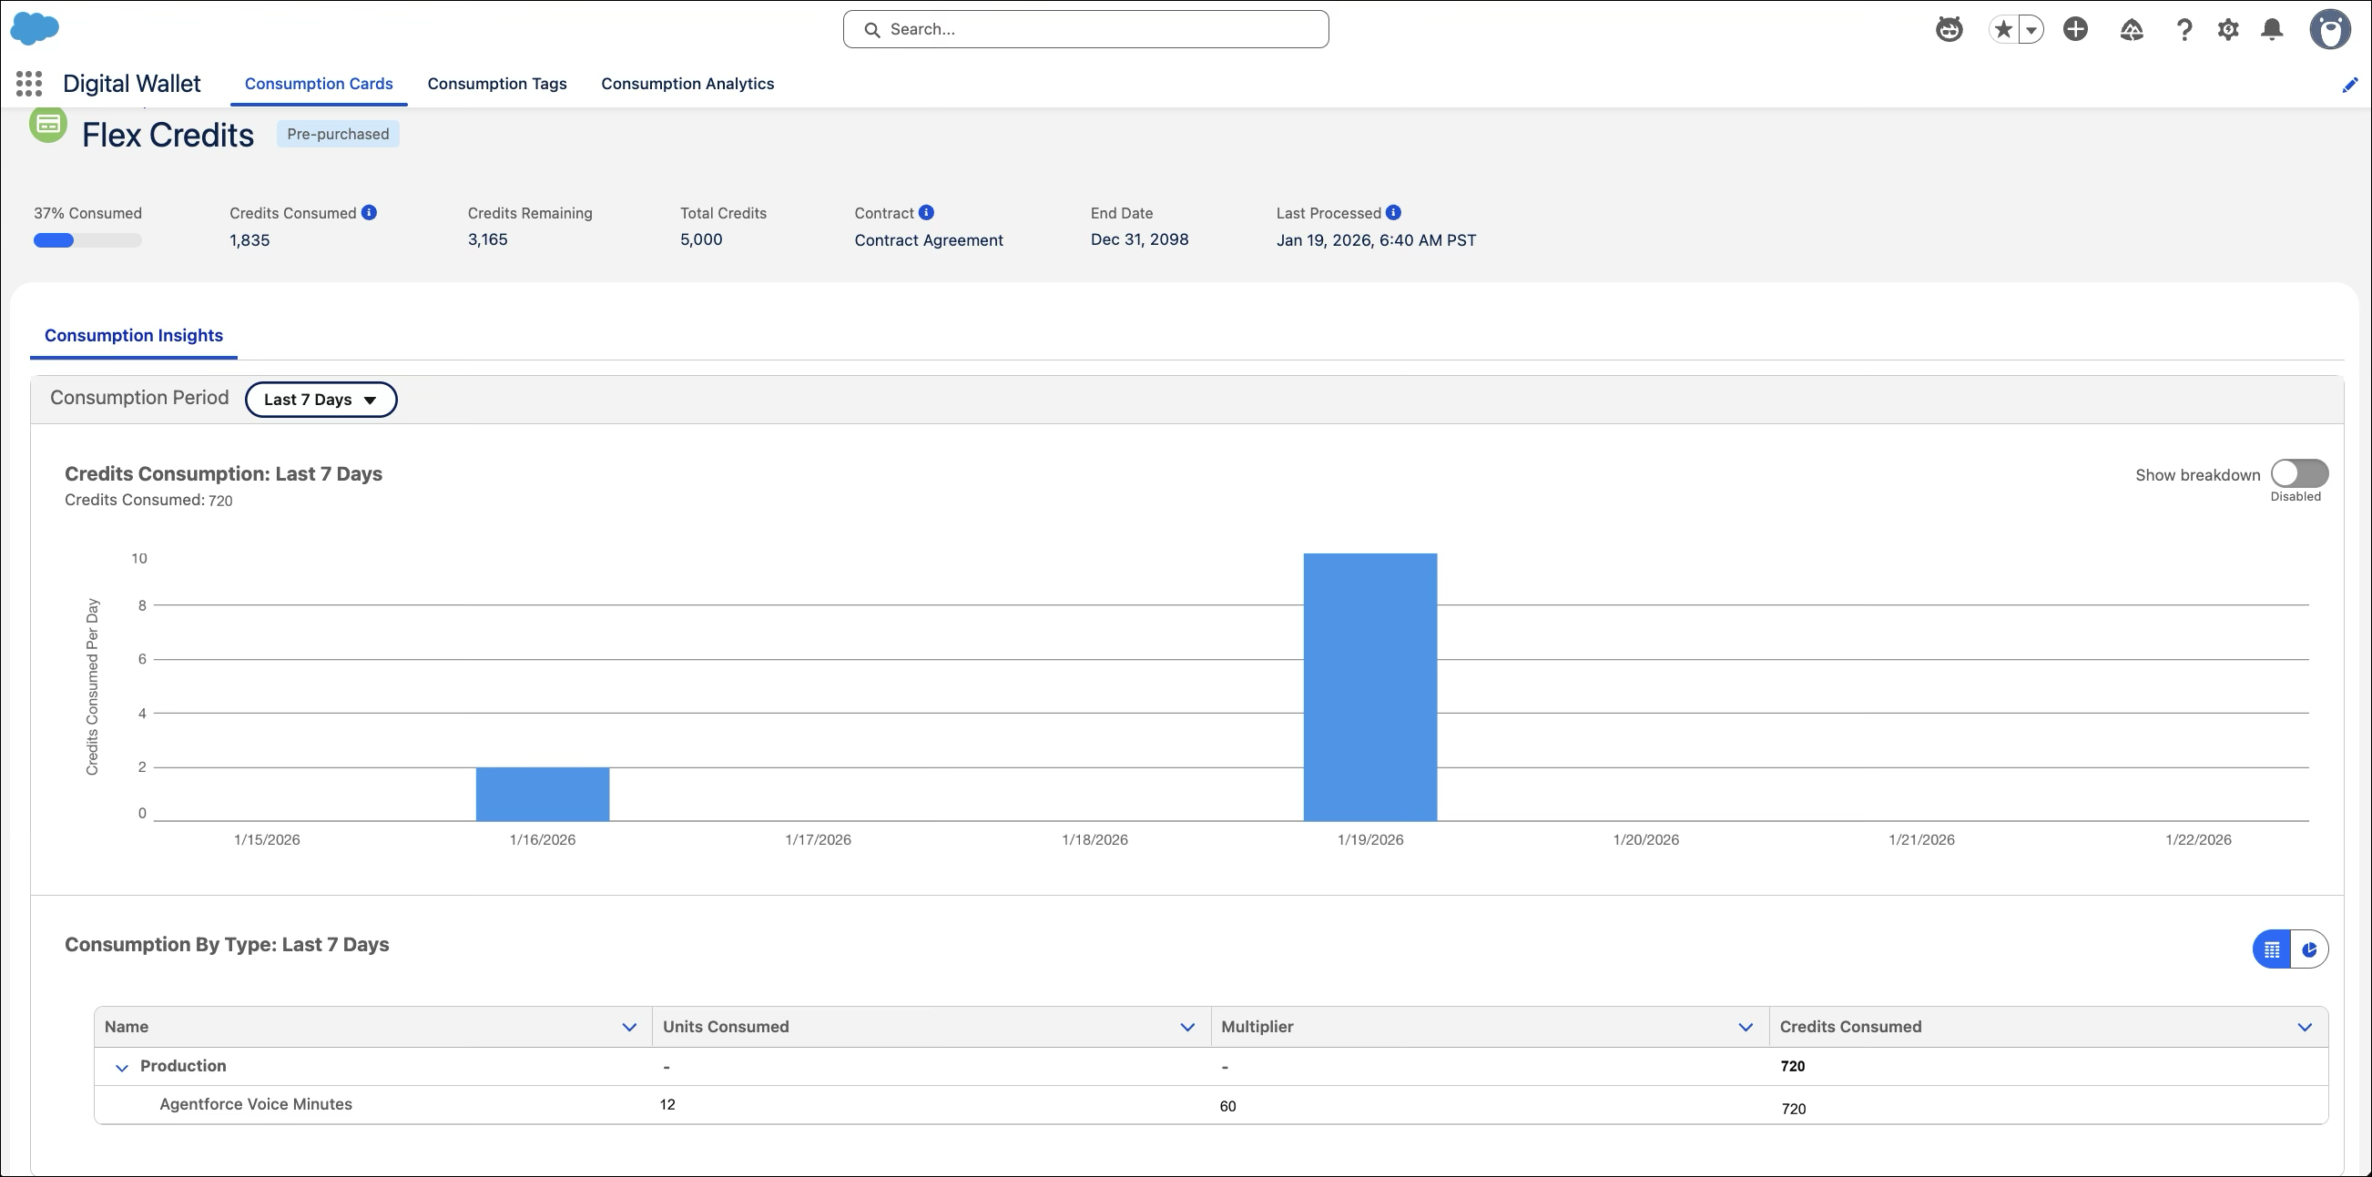Open the user profile avatar
2372x1177 pixels.
(x=2330, y=29)
